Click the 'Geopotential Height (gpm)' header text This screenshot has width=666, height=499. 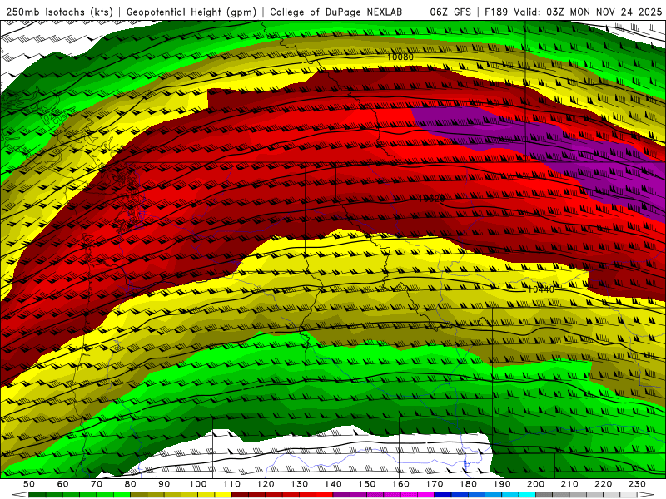[191, 12]
